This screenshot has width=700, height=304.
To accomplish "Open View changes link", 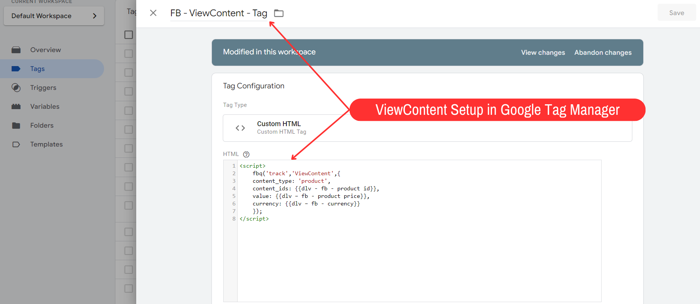I will coord(543,52).
